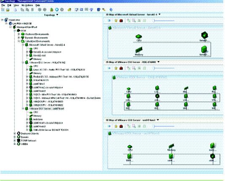This screenshot has width=225, height=181.
Task: Open 2D Map of Microsoft Virtual Server dropdown
Action: [159, 14]
